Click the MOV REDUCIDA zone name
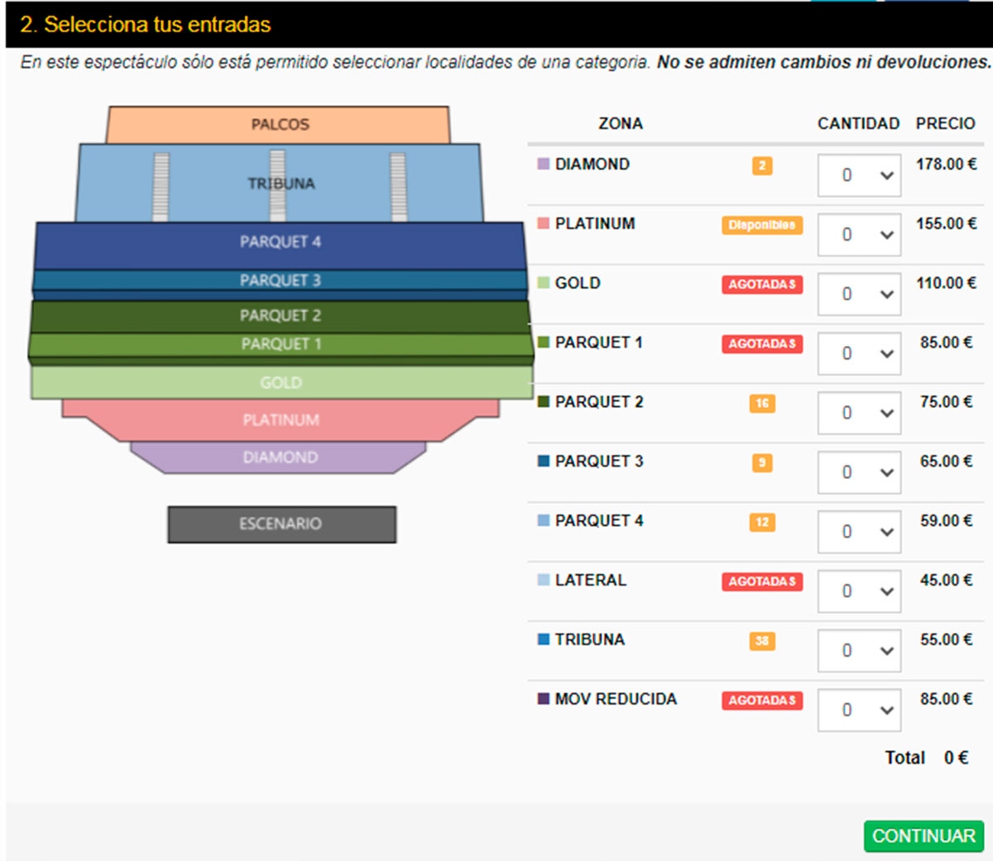This screenshot has width=993, height=861. 616,699
